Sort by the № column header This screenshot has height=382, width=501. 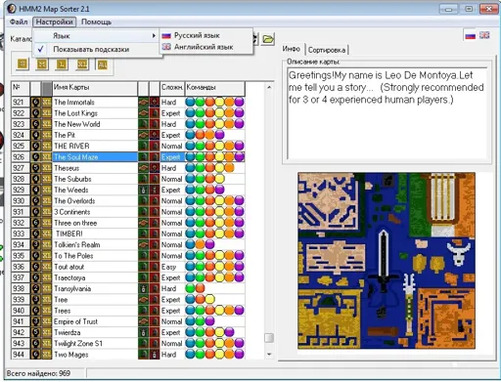click(21, 88)
